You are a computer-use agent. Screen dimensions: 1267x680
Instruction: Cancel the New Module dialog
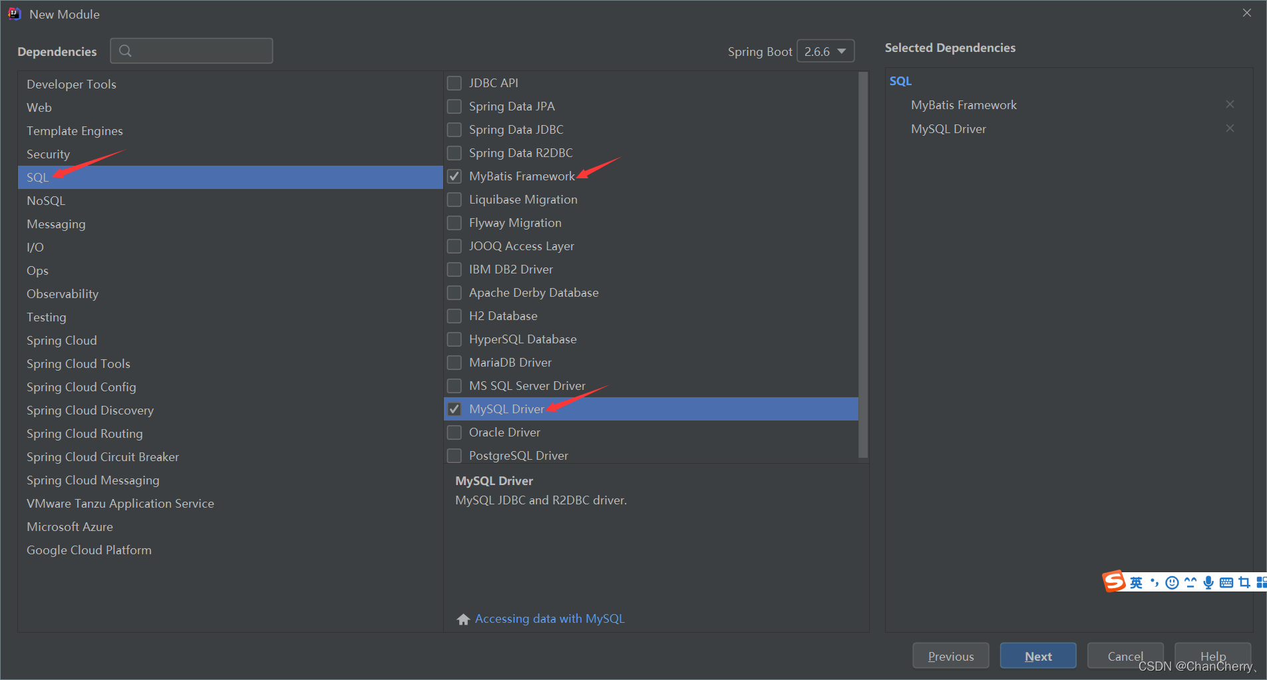(1125, 656)
